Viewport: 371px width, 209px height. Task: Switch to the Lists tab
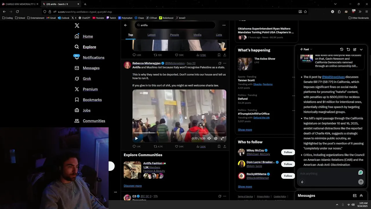click(219, 35)
